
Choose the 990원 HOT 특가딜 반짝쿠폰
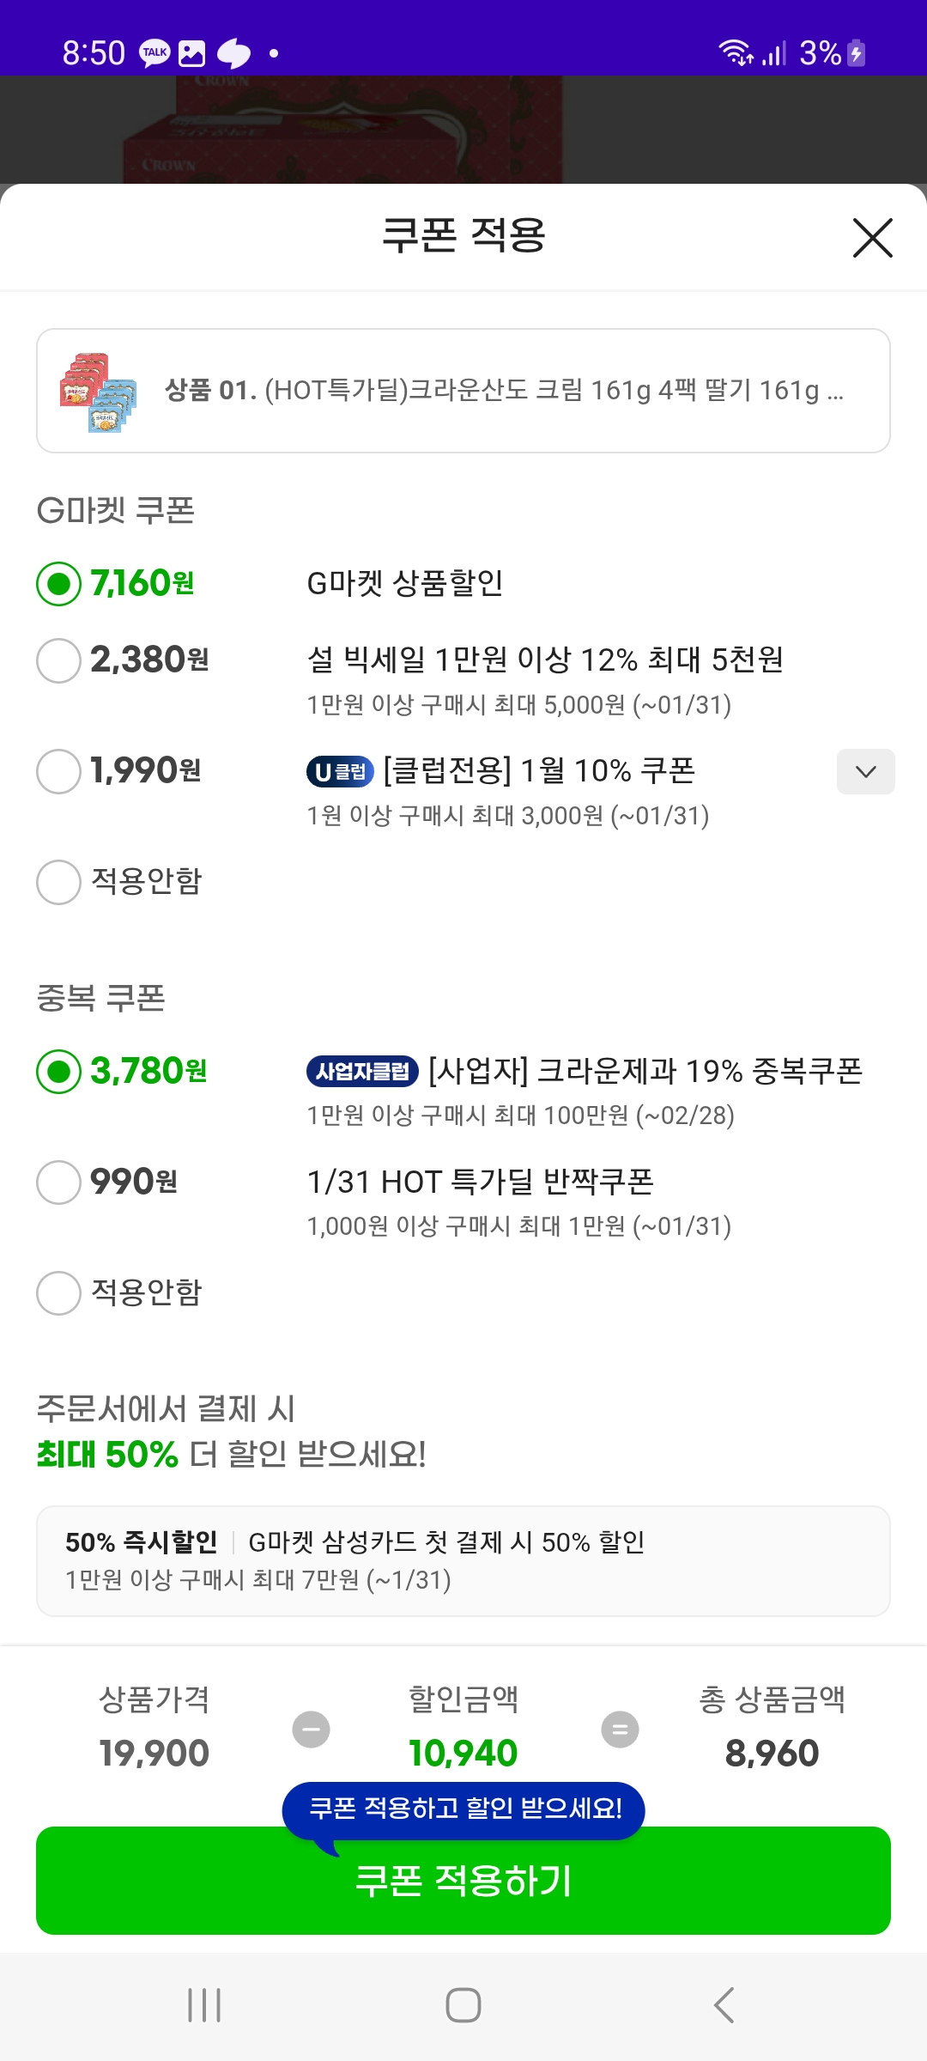point(59,1182)
